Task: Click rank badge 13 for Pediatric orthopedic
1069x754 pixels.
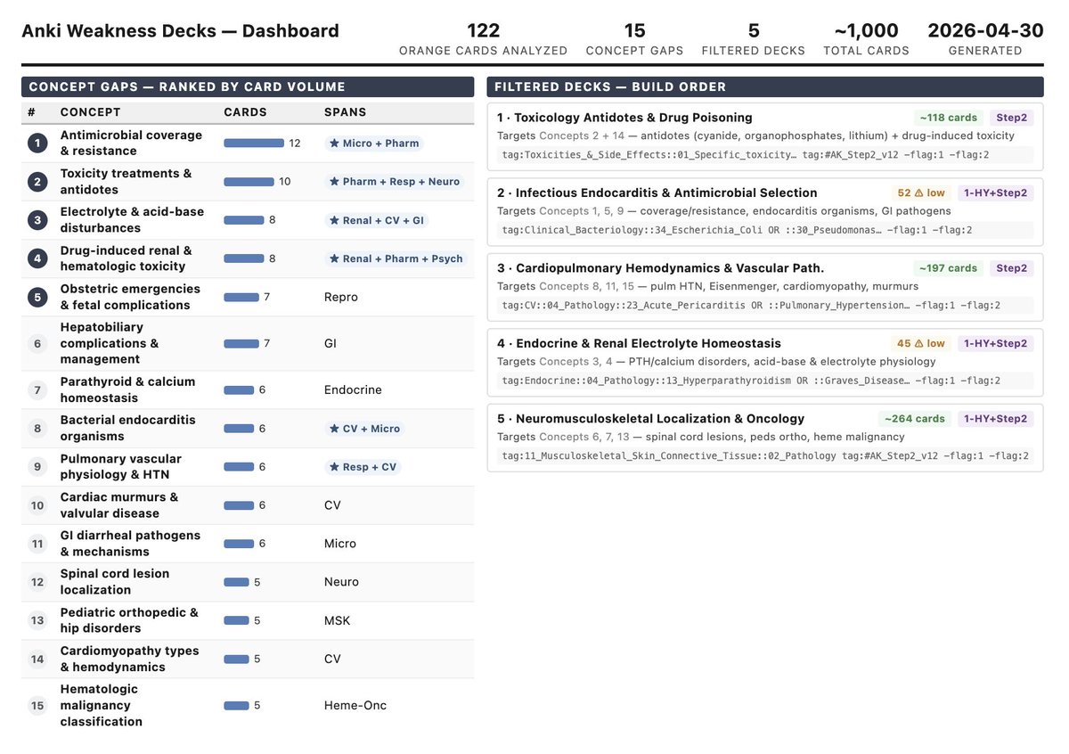Action: click(37, 620)
